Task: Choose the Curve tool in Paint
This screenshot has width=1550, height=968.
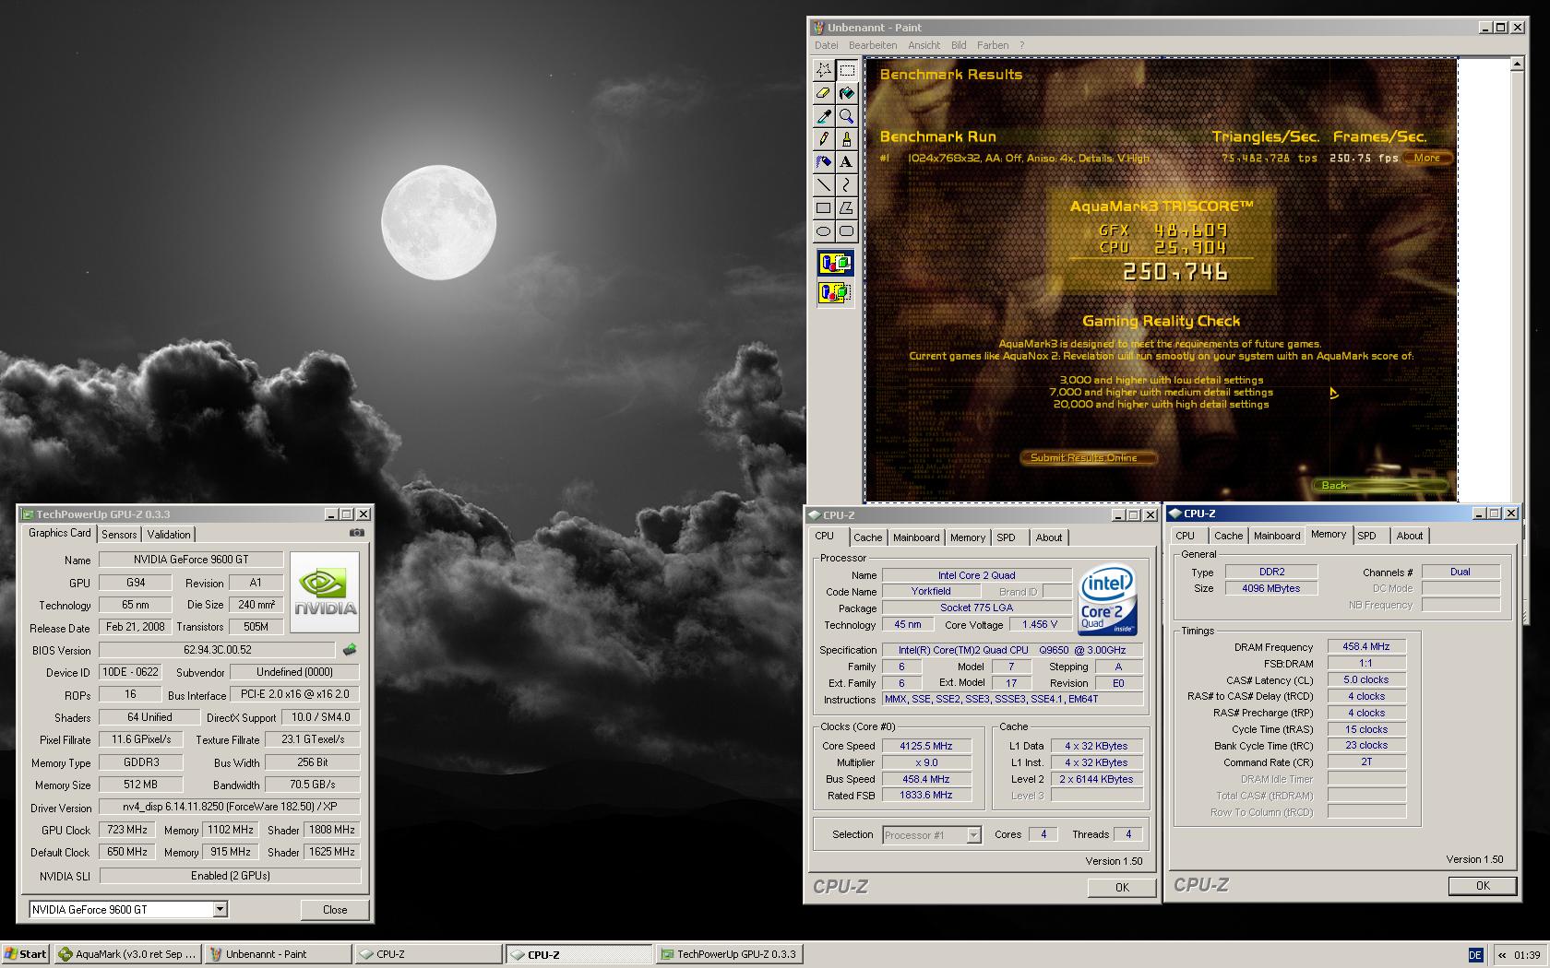Action: [847, 185]
